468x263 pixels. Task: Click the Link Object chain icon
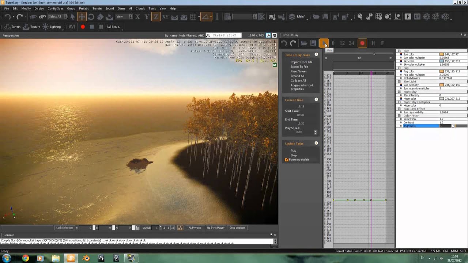[x=33, y=17]
